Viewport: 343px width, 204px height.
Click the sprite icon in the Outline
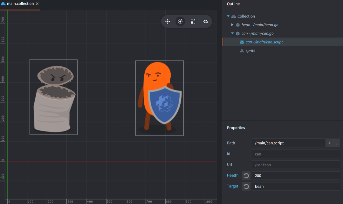click(x=242, y=50)
